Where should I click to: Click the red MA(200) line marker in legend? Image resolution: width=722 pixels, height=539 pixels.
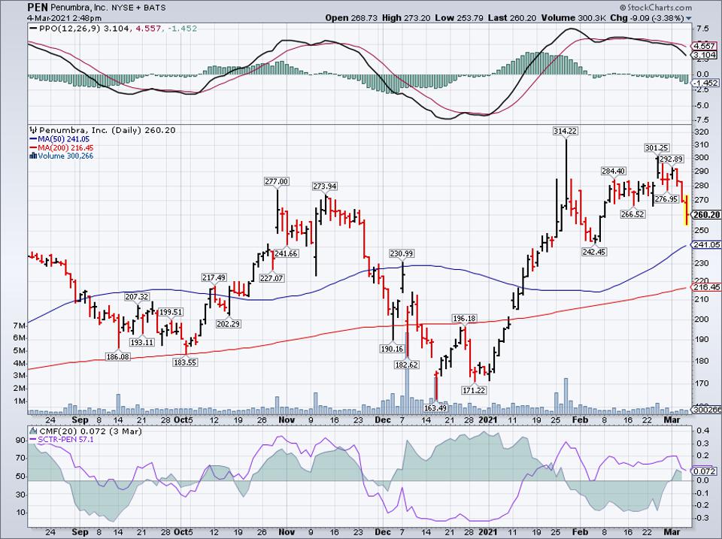pyautogui.click(x=35, y=148)
